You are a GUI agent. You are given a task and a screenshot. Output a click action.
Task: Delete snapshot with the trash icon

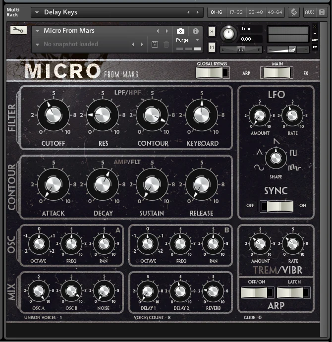(x=166, y=44)
